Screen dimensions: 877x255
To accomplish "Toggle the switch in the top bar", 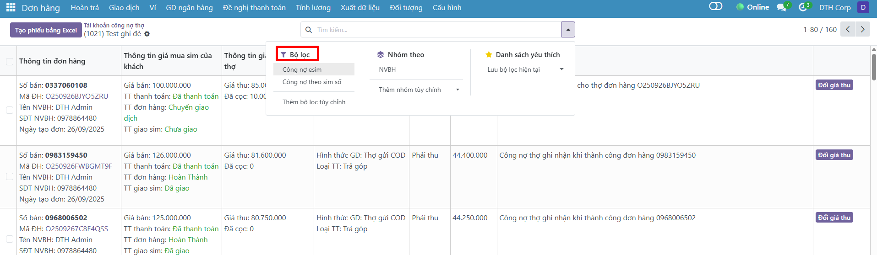I will click(x=715, y=6).
